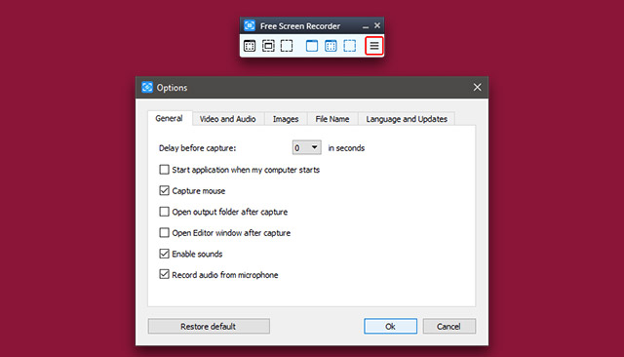Viewport: 624px width, 357px height.
Task: Open the hamburger menu in Free Screen Recorder
Action: pos(374,46)
